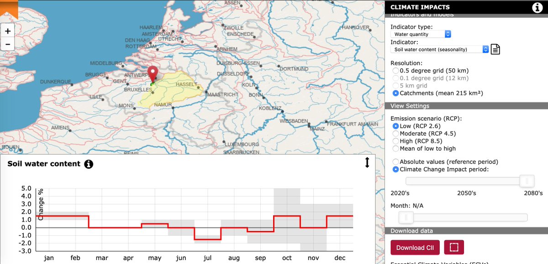Image resolution: width=548 pixels, height=264 pixels.
Task: Collapse the View Settings section header
Action: 466,106
